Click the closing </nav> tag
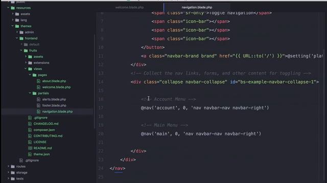The width and height of the screenshot is (327, 183). click(x=118, y=168)
